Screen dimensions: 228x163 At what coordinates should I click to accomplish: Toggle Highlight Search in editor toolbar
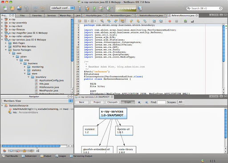pyautogui.click(x=122, y=21)
